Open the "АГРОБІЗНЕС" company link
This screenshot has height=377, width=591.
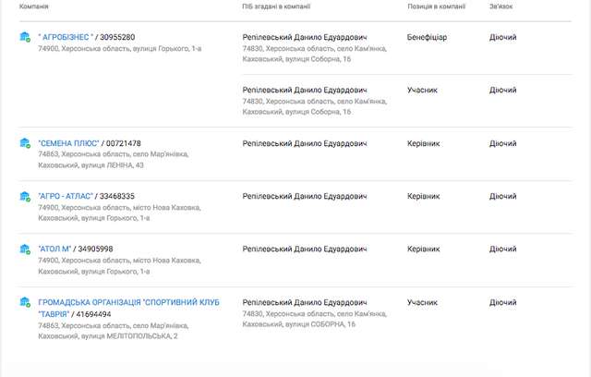[67, 37]
